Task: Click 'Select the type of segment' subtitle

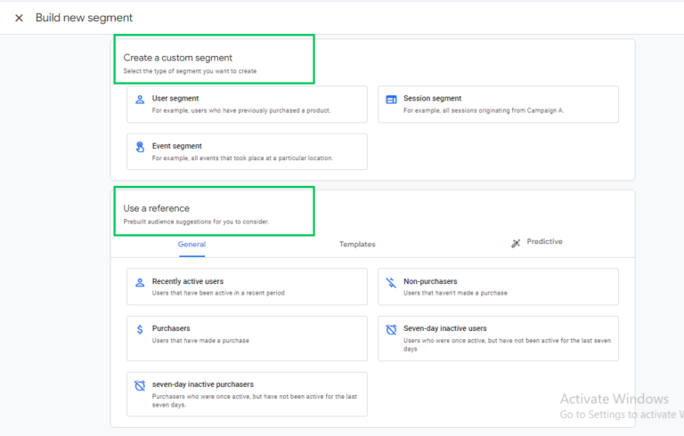Action: pos(190,71)
